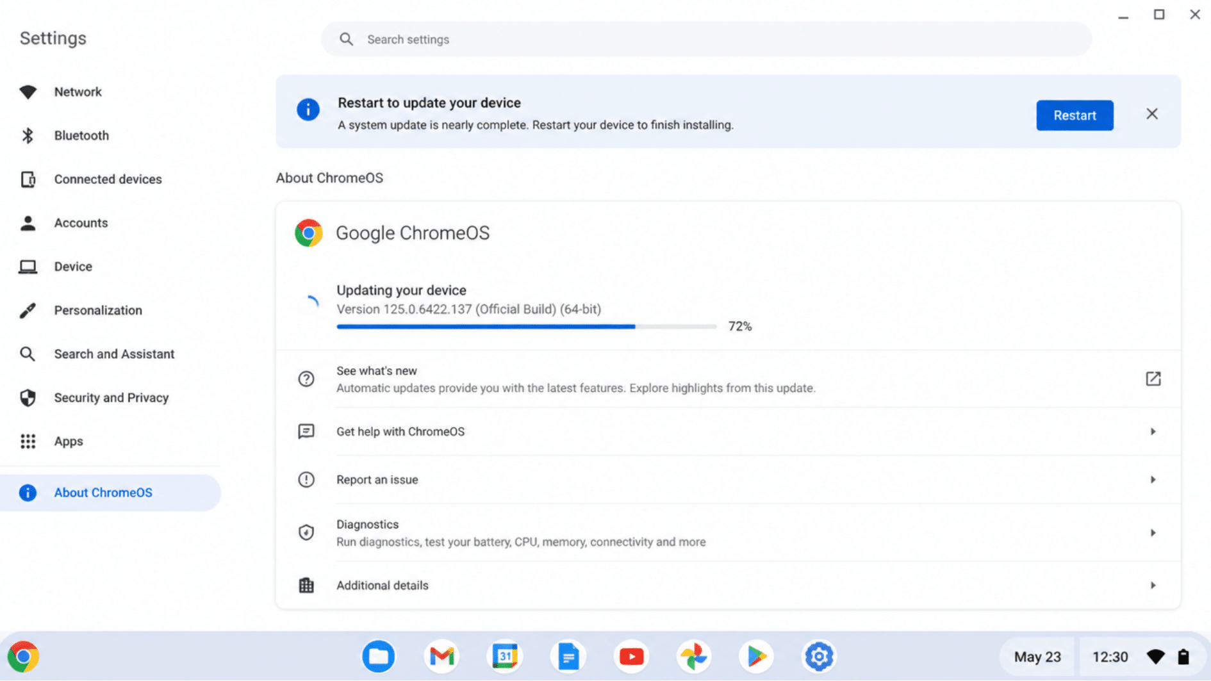The image size is (1211, 681).
Task: Click the Bluetooth sidebar icon
Action: click(28, 135)
